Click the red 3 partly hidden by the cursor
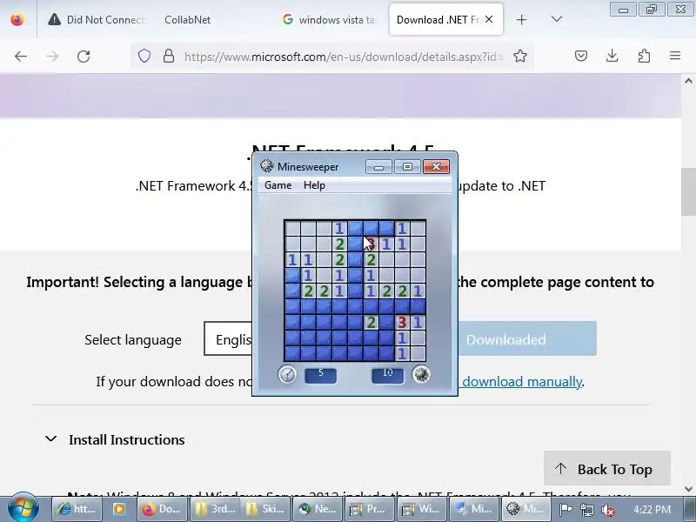 tap(372, 244)
